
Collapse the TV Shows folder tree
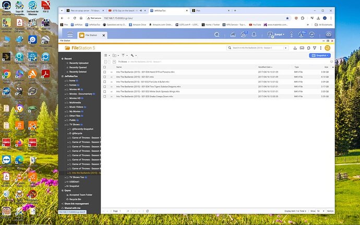(x=65, y=125)
